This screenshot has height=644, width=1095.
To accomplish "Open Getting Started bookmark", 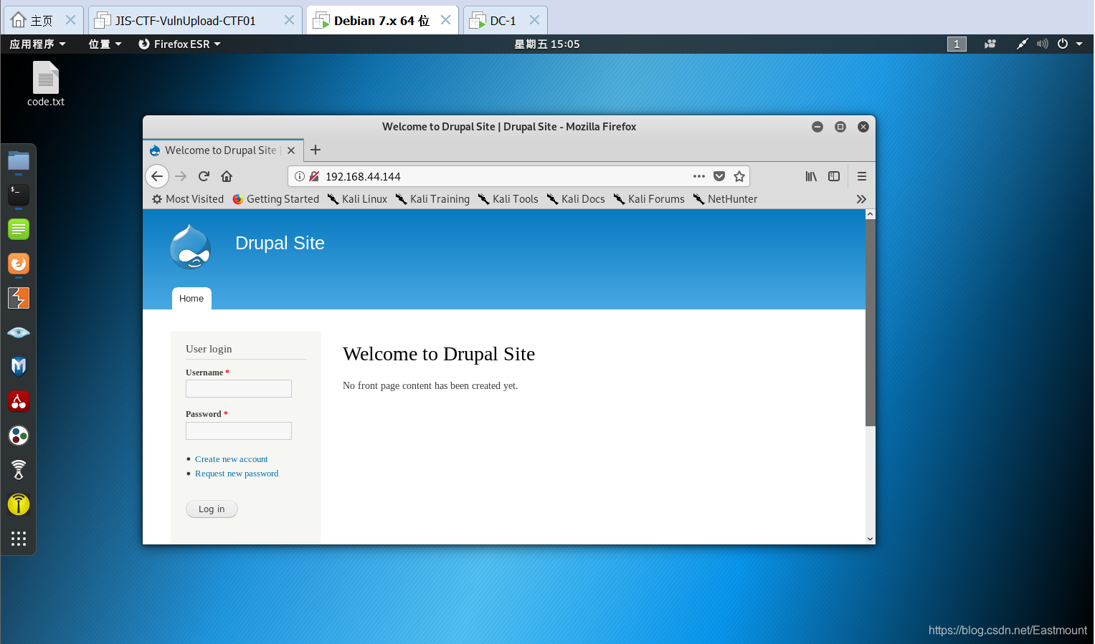I will [276, 199].
